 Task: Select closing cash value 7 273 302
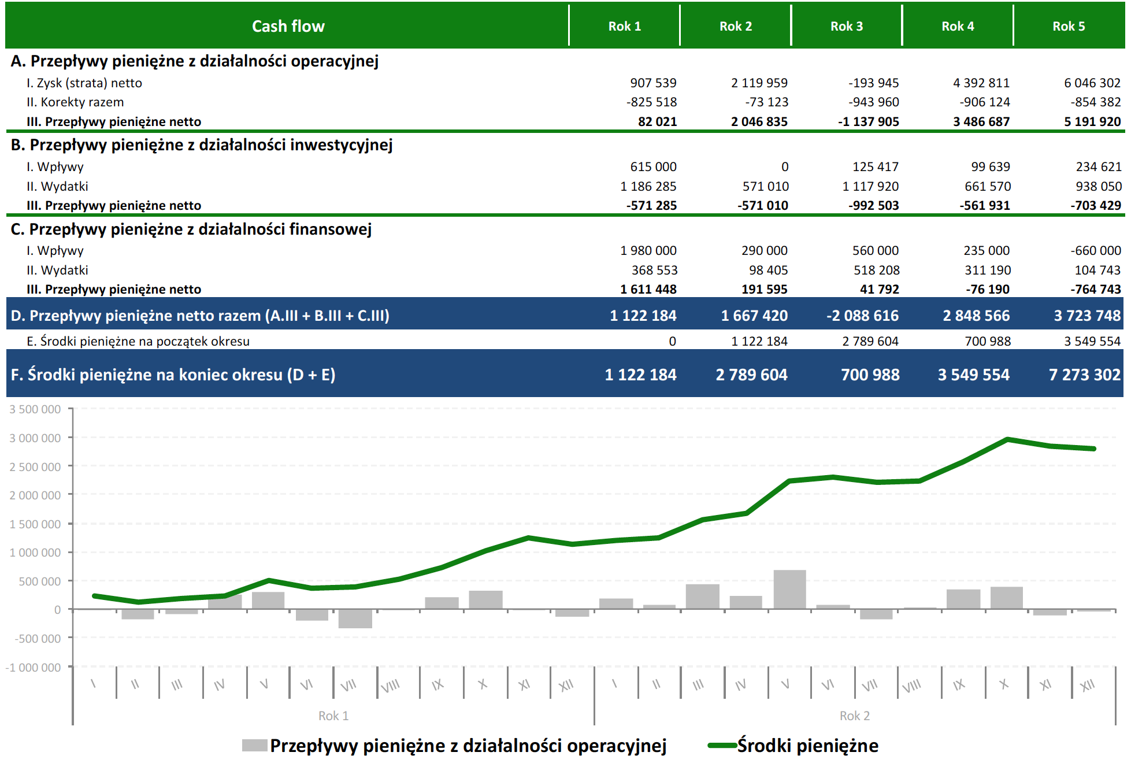pyautogui.click(x=1084, y=375)
